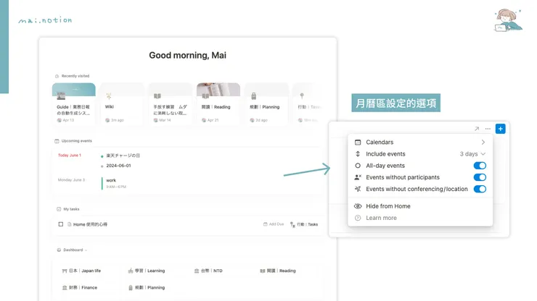Toggle the All-day events switch
The width and height of the screenshot is (537, 301).
tap(480, 166)
